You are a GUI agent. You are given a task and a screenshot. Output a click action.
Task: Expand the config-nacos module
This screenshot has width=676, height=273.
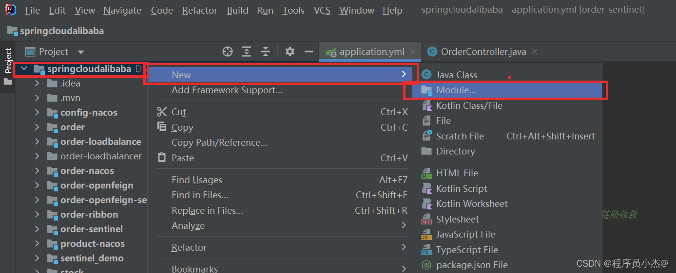click(x=37, y=113)
